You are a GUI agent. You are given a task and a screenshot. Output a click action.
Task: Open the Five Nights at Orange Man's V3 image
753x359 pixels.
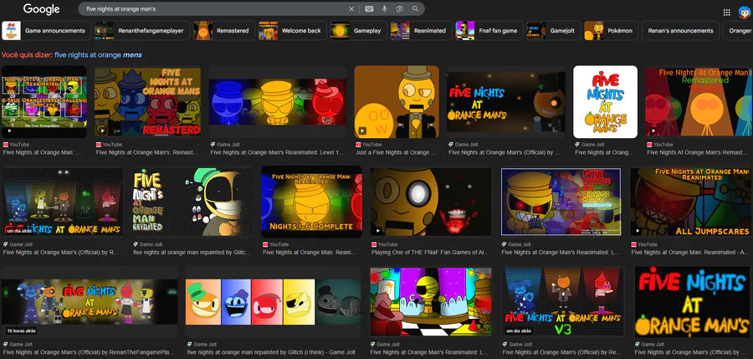click(x=563, y=302)
